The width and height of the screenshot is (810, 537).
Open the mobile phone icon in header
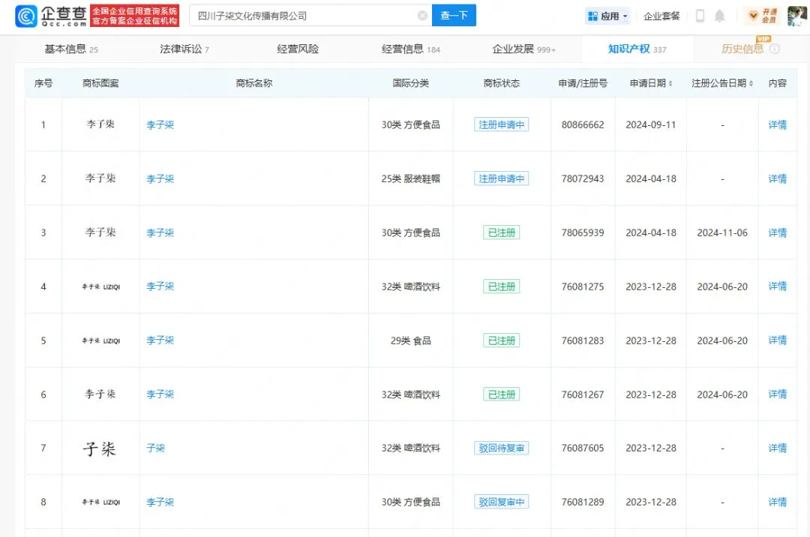point(700,16)
